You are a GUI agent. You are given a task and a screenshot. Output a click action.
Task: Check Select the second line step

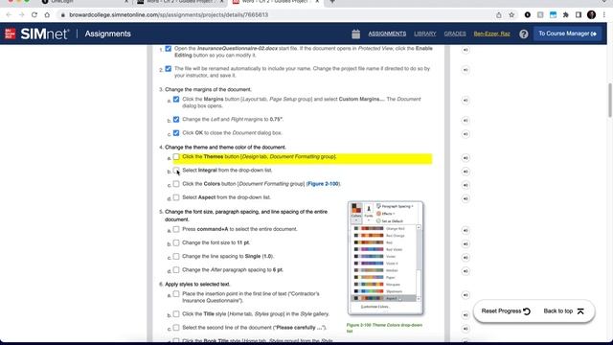(176, 328)
